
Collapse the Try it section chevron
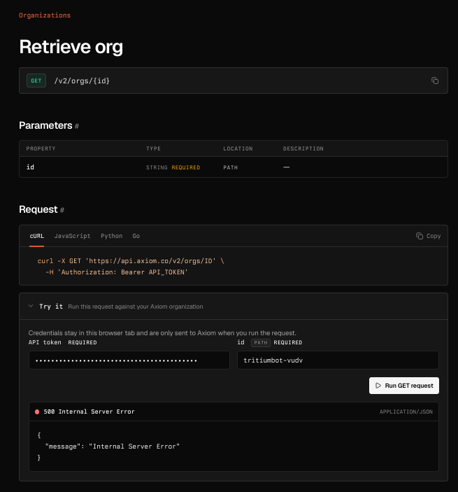click(31, 306)
